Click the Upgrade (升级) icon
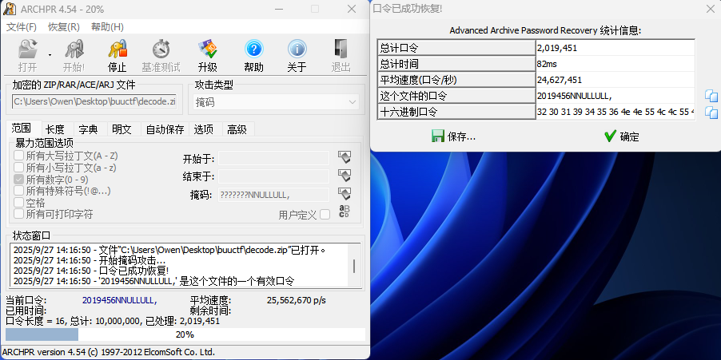This screenshot has width=721, height=360. click(207, 49)
